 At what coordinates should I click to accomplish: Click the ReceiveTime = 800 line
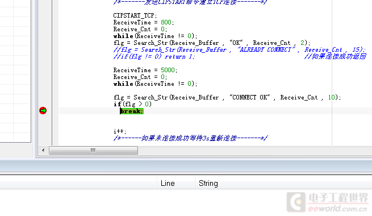144,22
